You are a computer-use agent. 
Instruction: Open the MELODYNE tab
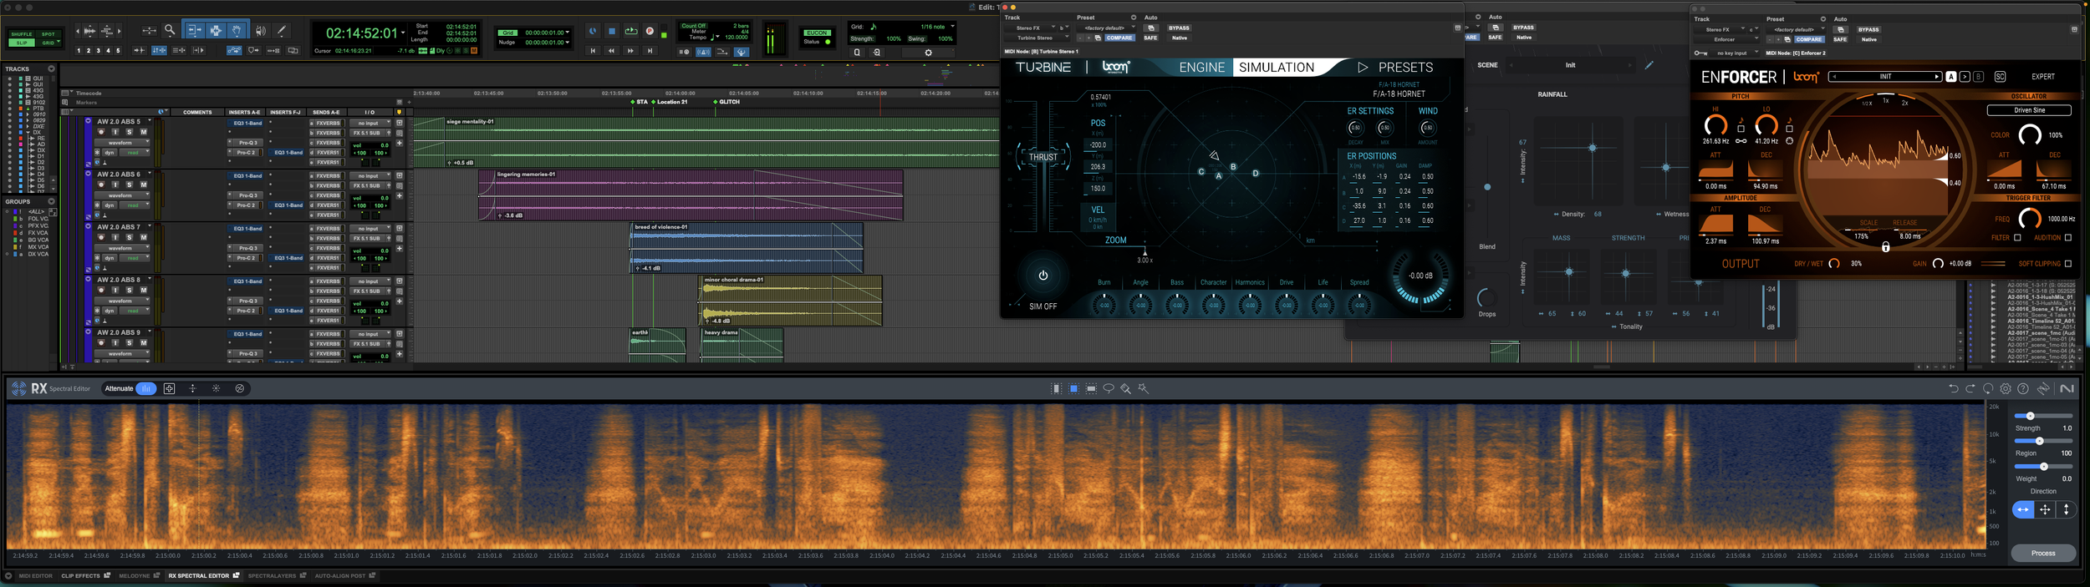[138, 575]
